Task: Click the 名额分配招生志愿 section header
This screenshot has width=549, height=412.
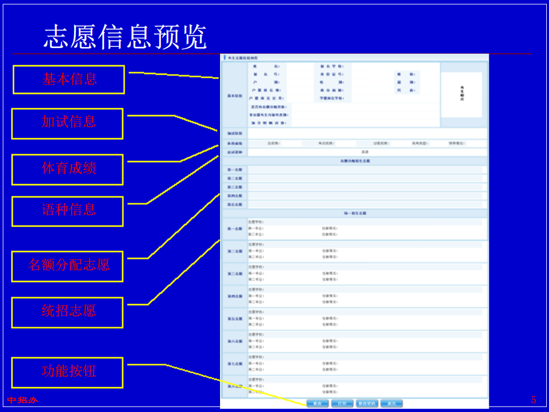Action: [x=354, y=161]
